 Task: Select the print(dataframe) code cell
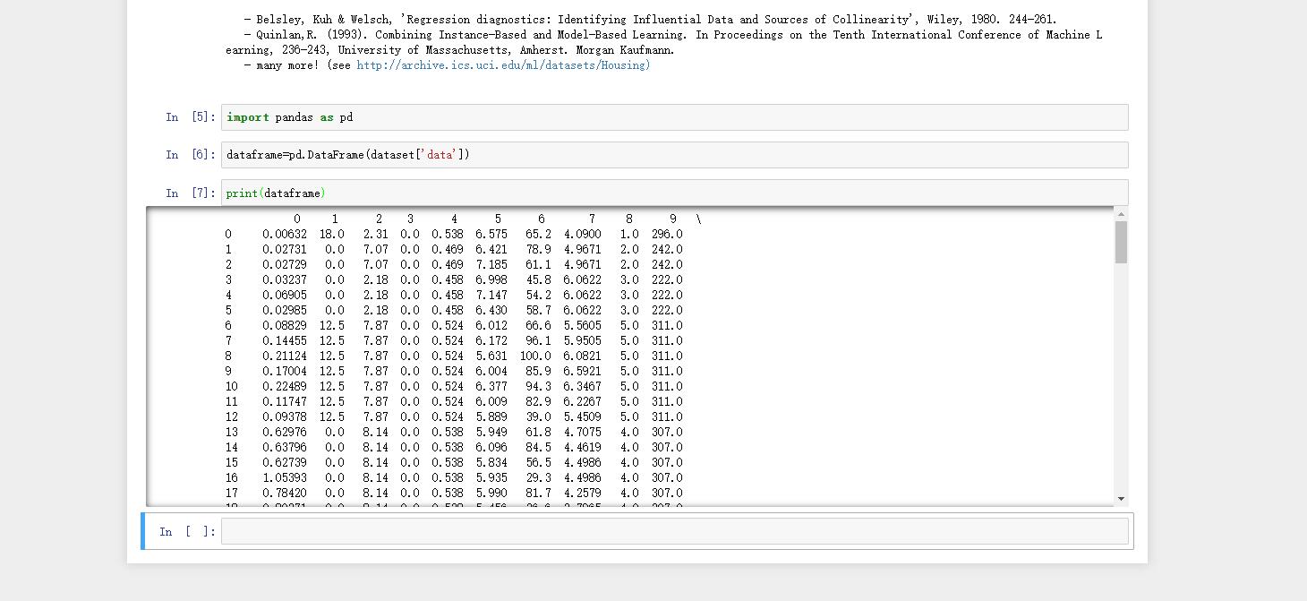674,193
